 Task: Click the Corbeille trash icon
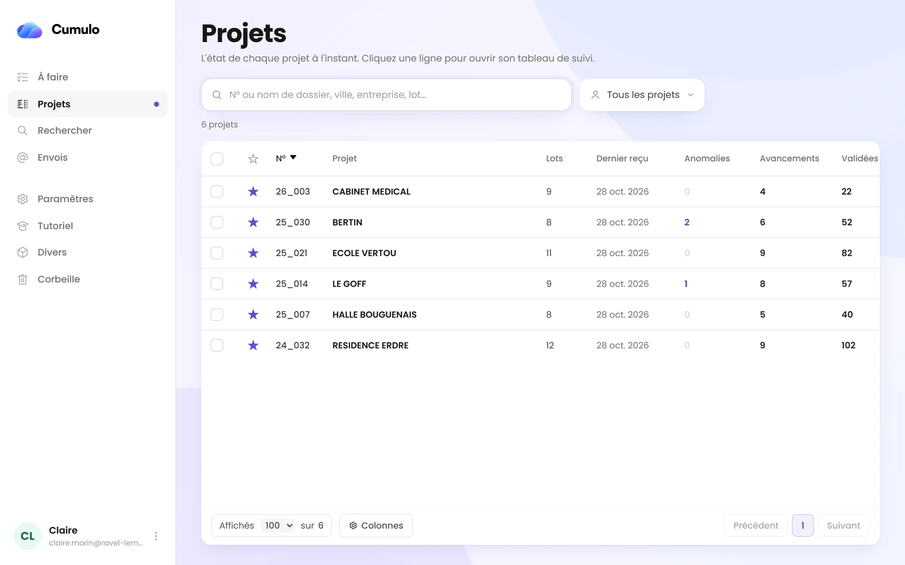click(x=23, y=279)
